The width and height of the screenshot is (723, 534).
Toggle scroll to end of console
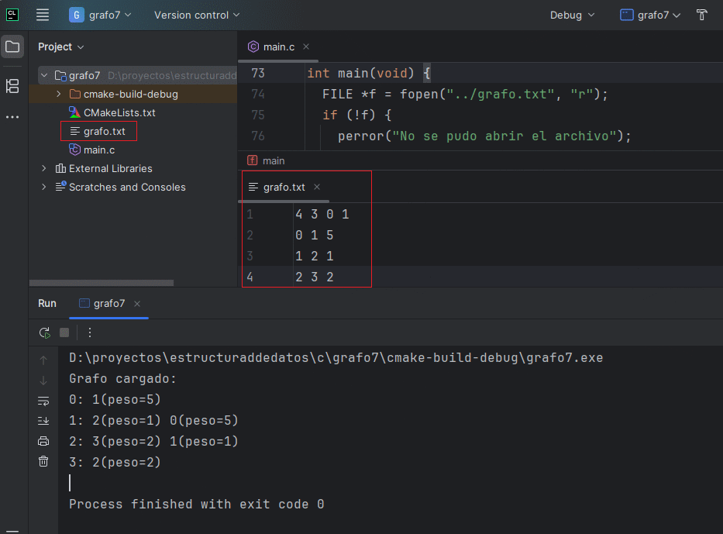[43, 421]
